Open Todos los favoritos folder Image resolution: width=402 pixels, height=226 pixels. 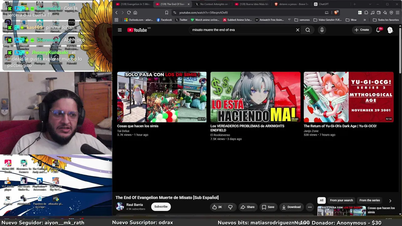[x=385, y=20]
